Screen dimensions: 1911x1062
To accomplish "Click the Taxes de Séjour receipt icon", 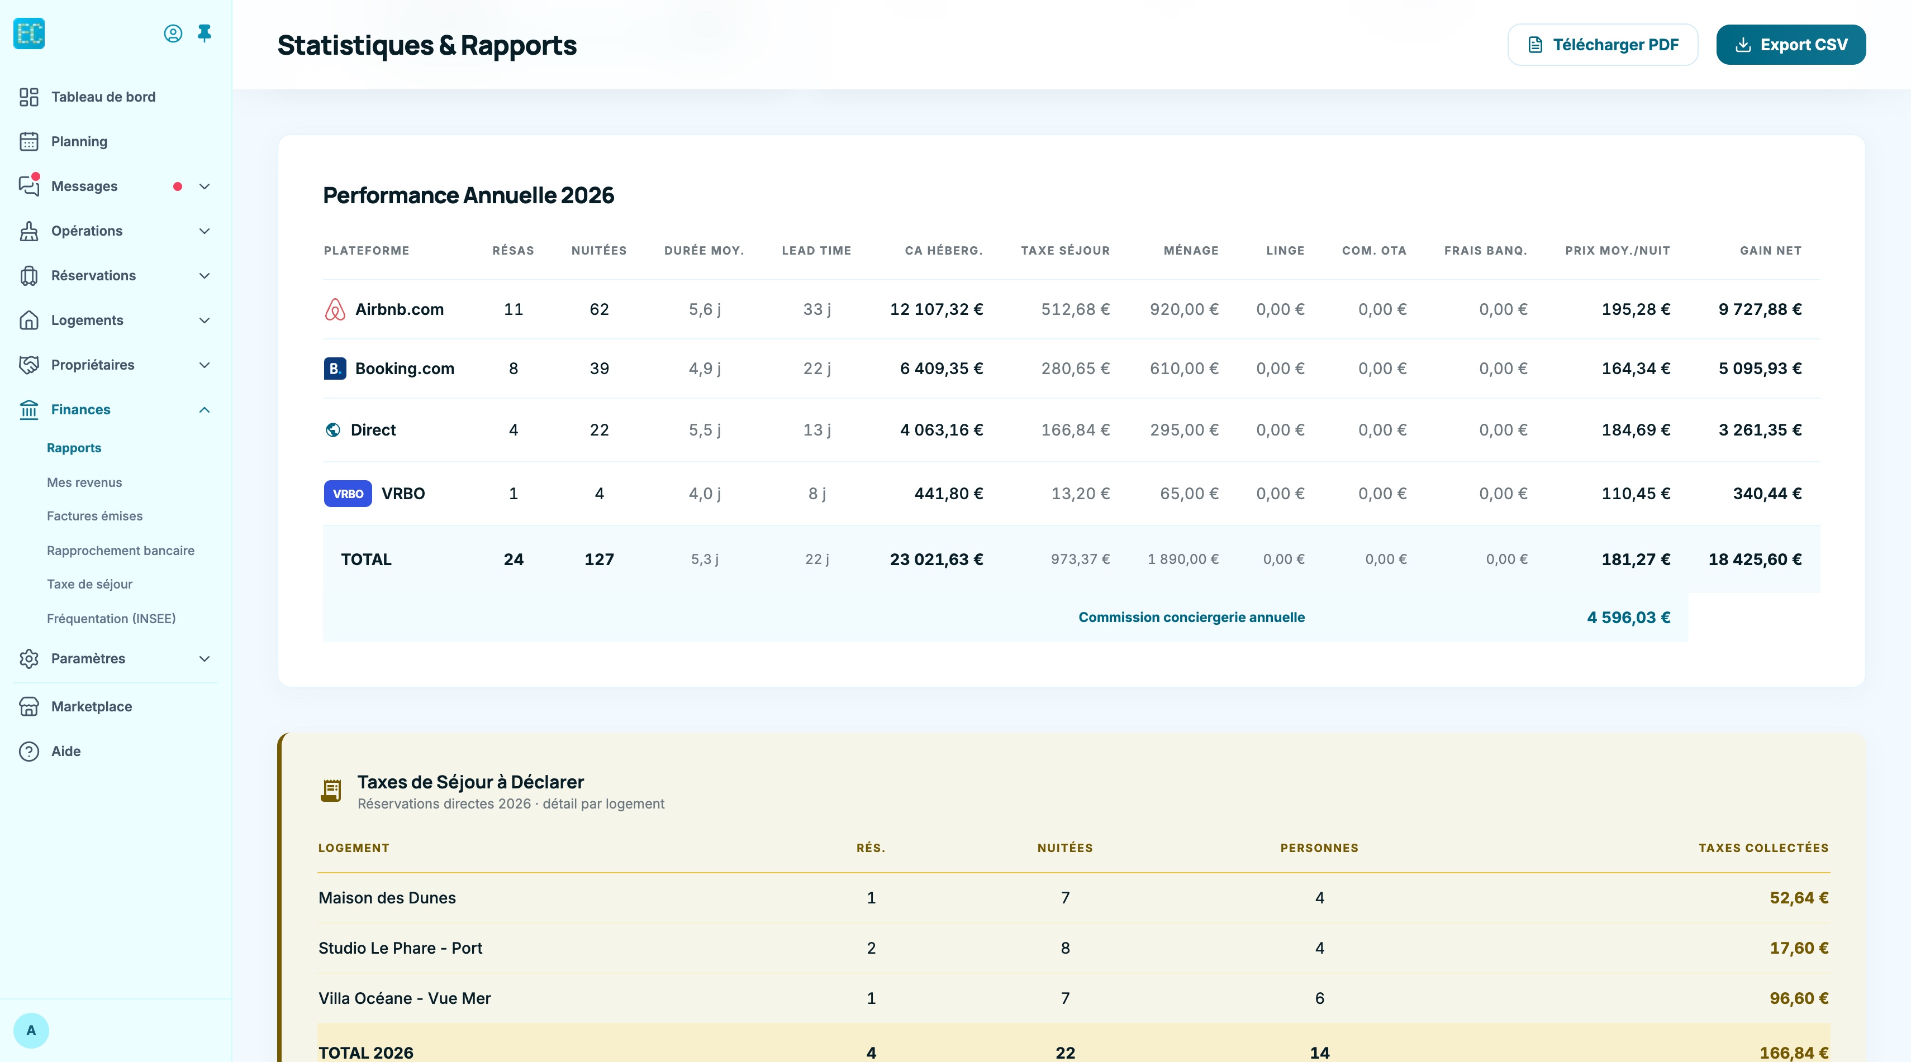I will (331, 791).
